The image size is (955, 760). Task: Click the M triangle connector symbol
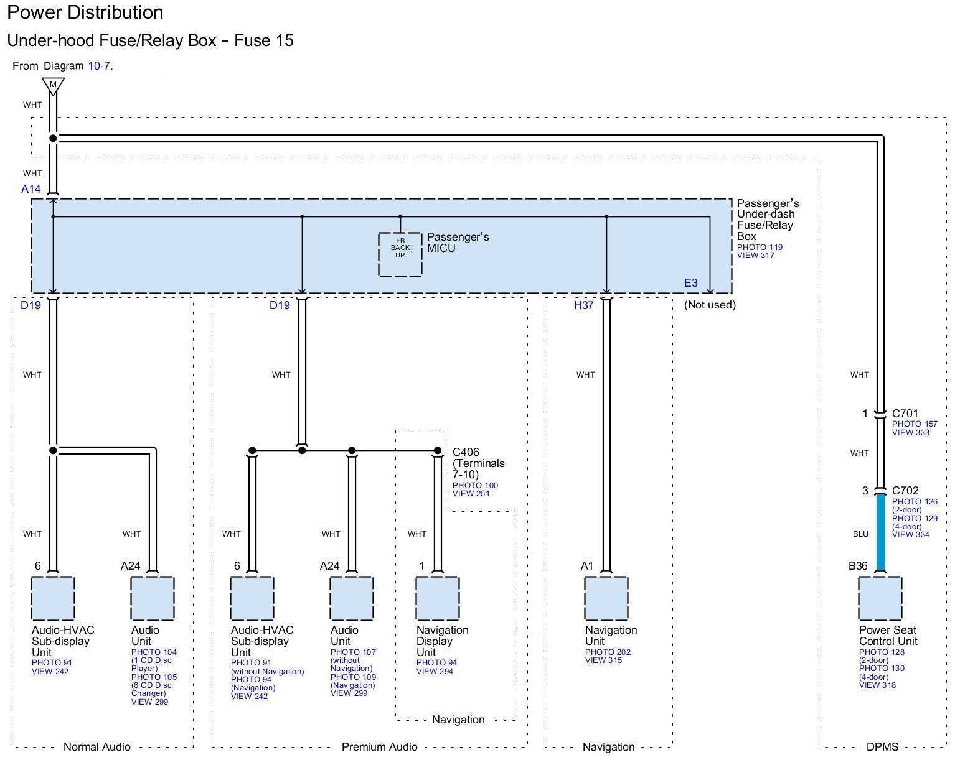coord(53,85)
